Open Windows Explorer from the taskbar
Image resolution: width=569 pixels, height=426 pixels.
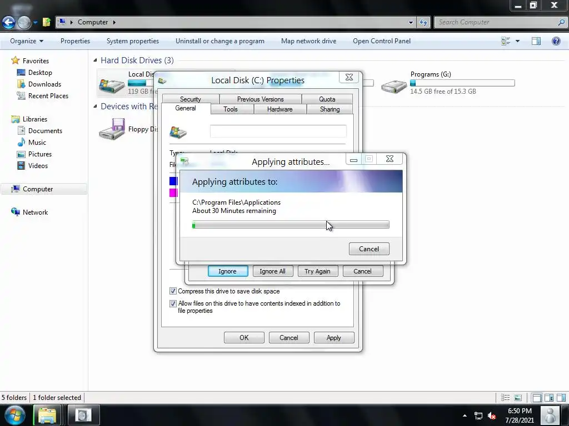47,415
